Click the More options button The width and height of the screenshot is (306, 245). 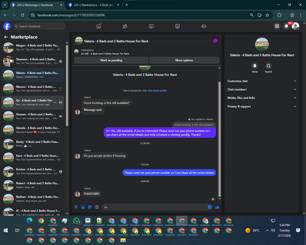point(184,60)
